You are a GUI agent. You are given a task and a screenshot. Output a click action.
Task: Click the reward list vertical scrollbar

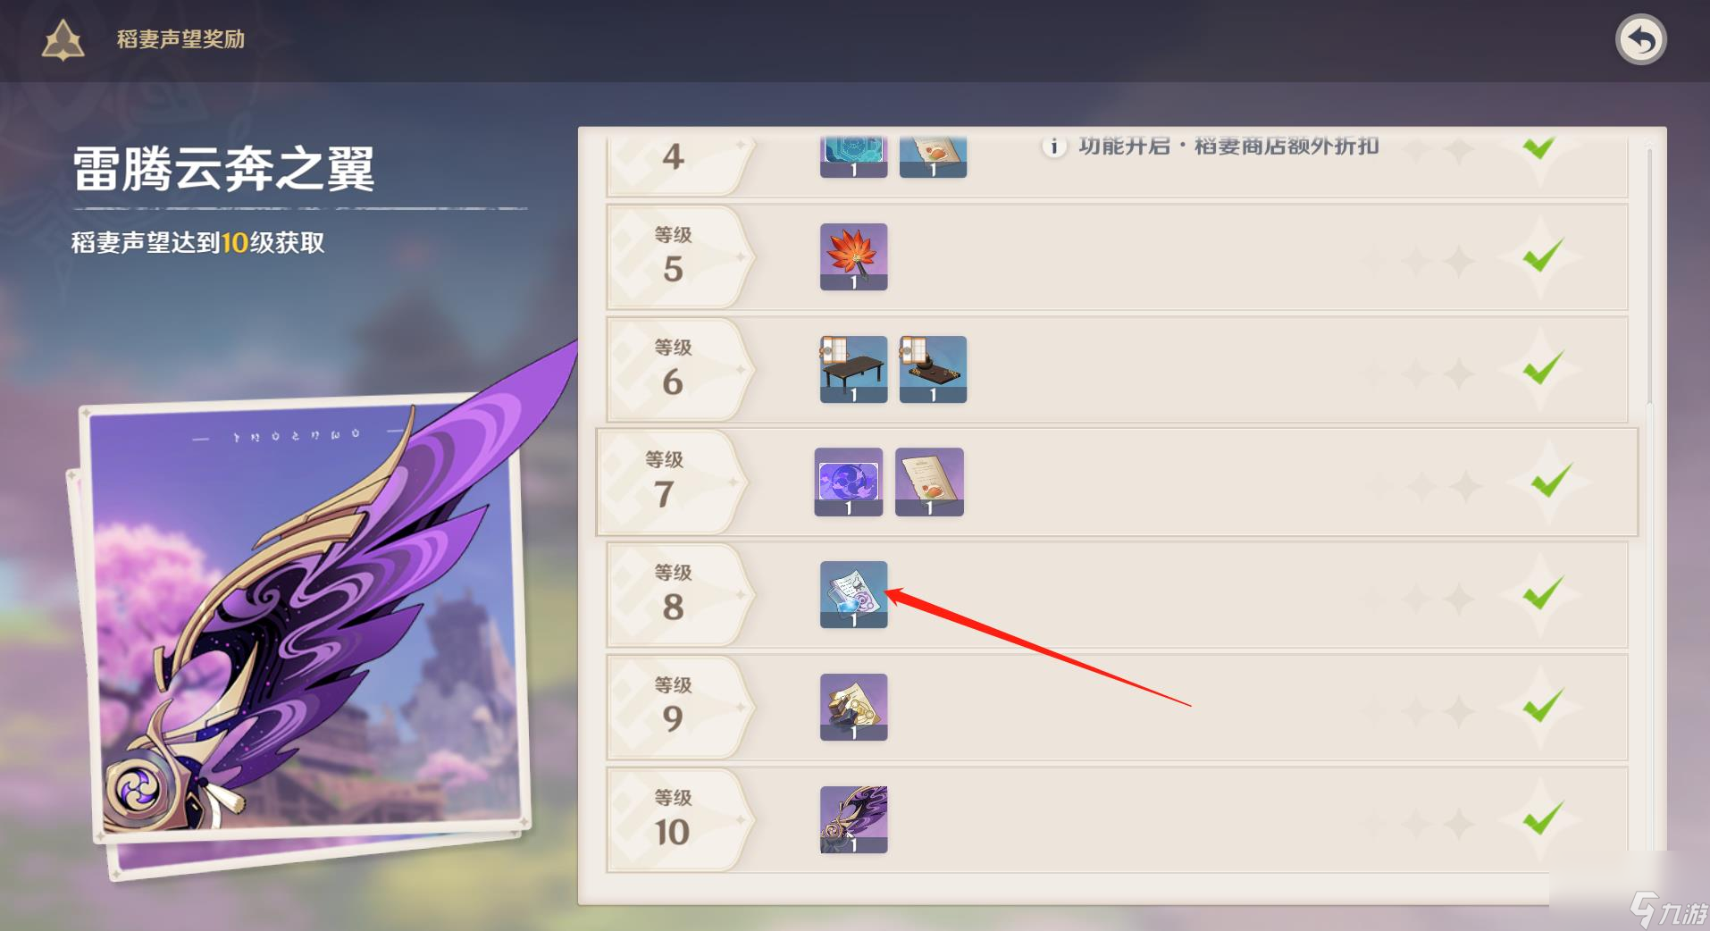[x=1649, y=277]
